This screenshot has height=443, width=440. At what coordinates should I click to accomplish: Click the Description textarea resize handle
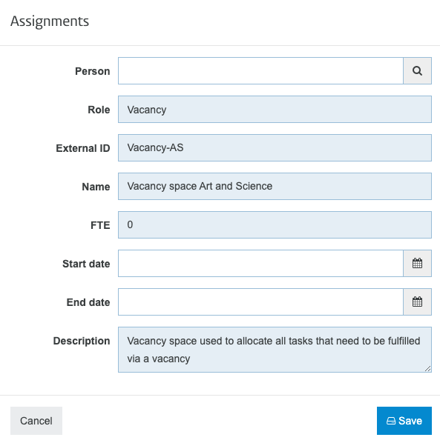pyautogui.click(x=427, y=368)
